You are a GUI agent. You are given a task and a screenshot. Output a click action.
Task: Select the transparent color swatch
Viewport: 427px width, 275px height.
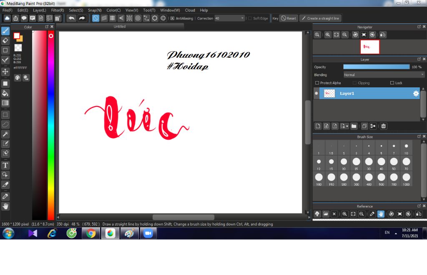pyautogui.click(x=18, y=48)
